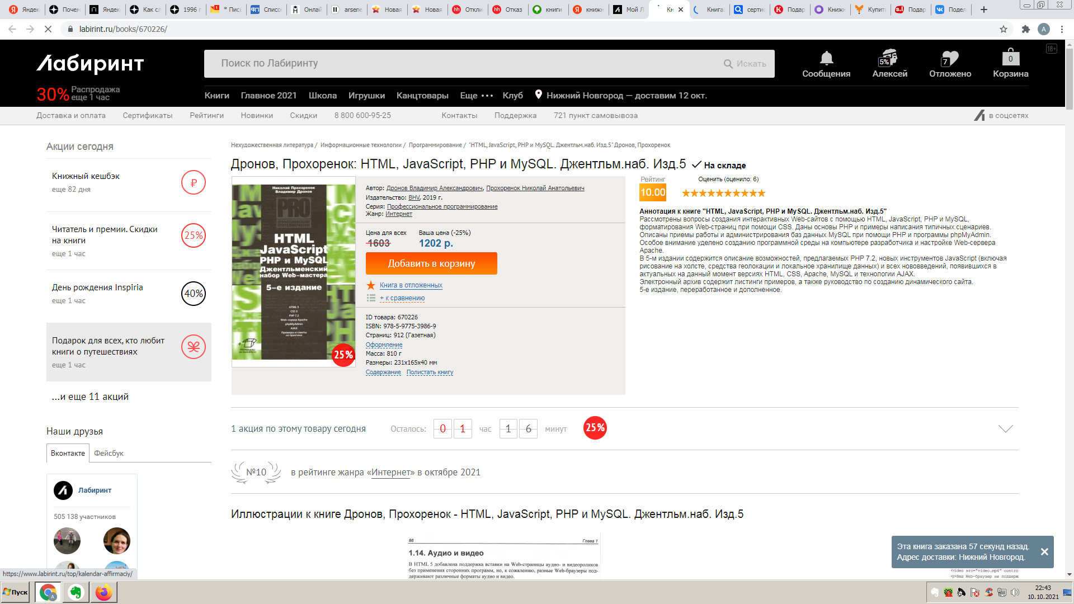Click the taskbar volume icon
Image resolution: width=1074 pixels, height=604 pixels.
click(x=1015, y=592)
